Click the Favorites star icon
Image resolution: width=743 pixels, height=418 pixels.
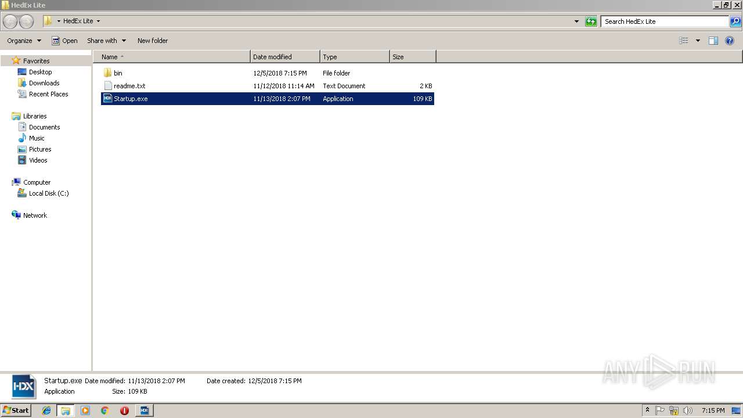click(16, 61)
